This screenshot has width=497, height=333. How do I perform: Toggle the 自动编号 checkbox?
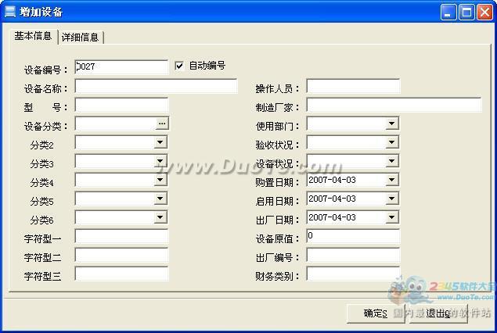coord(179,66)
